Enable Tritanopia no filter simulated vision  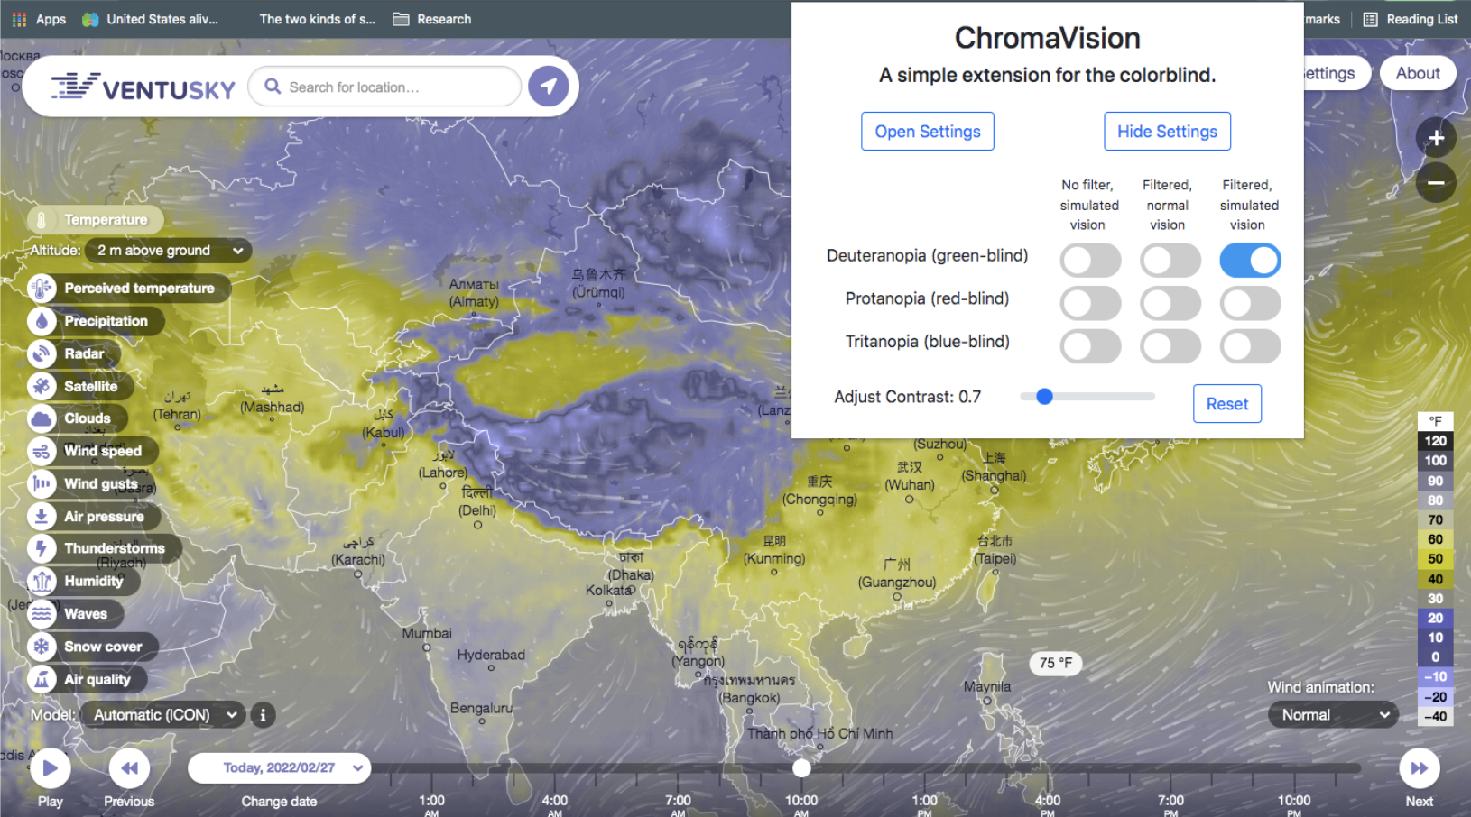coord(1090,346)
